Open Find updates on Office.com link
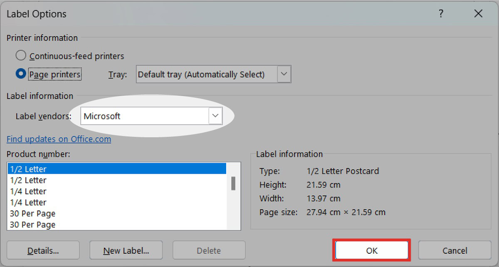 point(59,139)
